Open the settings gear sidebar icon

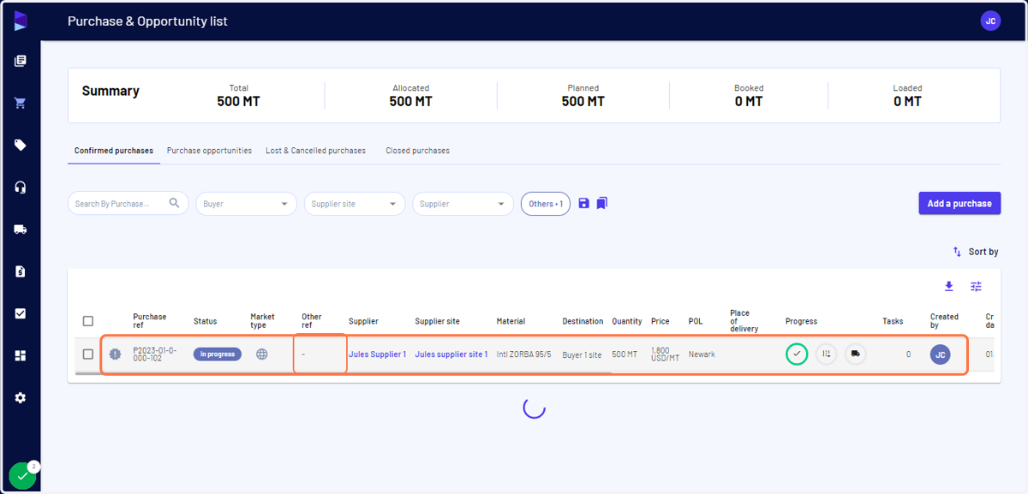pos(21,397)
